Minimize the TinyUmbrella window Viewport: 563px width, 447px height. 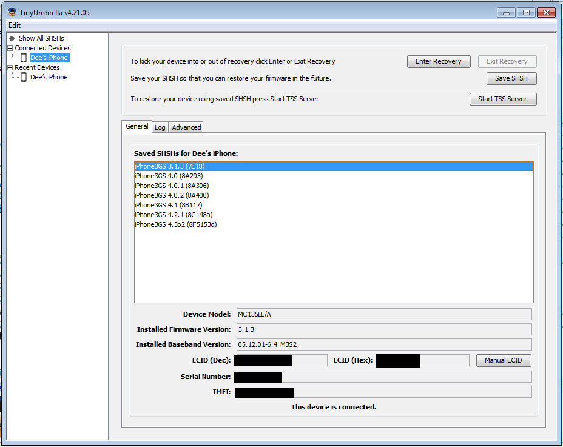tap(506, 13)
